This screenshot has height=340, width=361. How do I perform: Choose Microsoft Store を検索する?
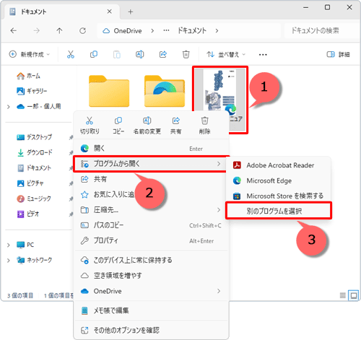tap(279, 196)
